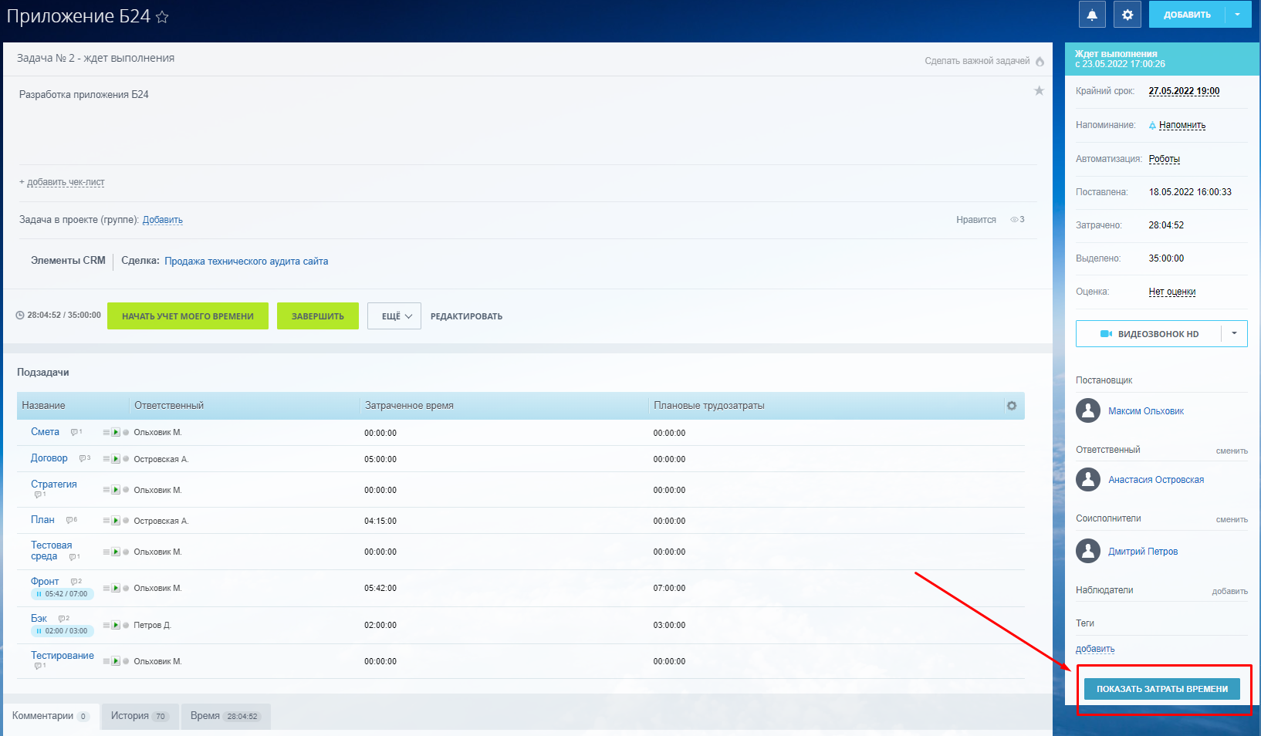Click the comments icon next to План
The image size is (1261, 736).
pos(70,520)
